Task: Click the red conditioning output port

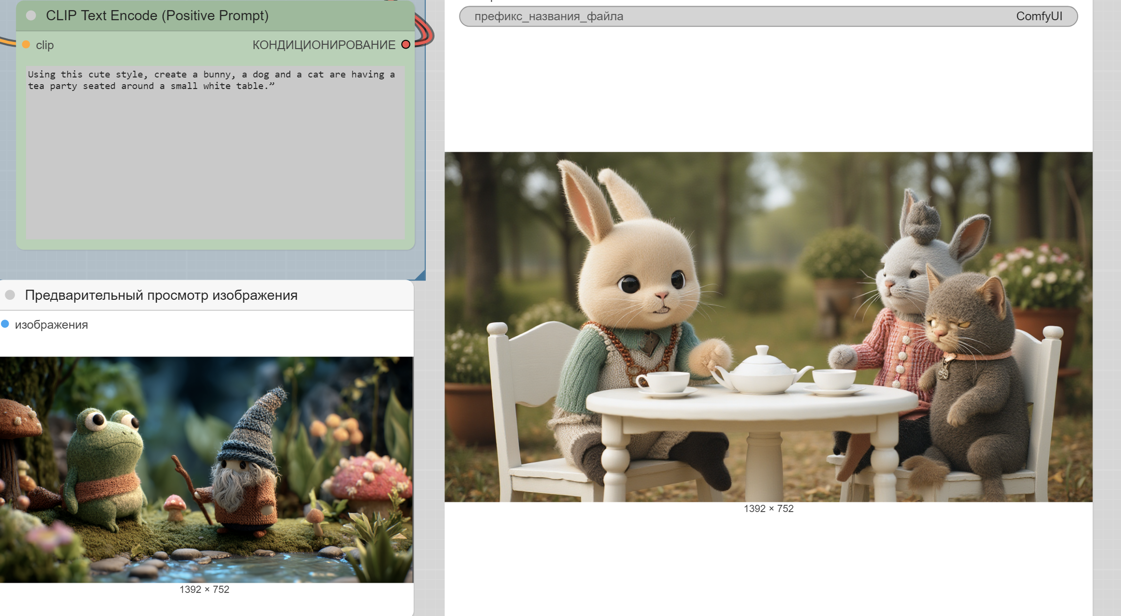Action: click(406, 45)
